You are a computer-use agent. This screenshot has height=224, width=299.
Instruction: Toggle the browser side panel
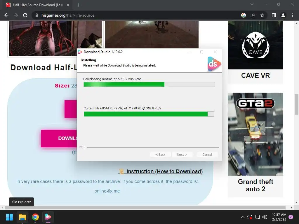pos(274,15)
